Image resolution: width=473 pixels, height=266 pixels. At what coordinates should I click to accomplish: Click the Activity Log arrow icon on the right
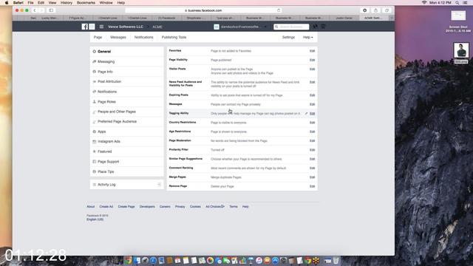click(x=159, y=184)
